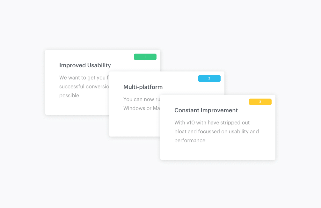Viewport: 321px width, 208px height.
Task: Open the Improved Usability heading
Action: [x=85, y=65]
